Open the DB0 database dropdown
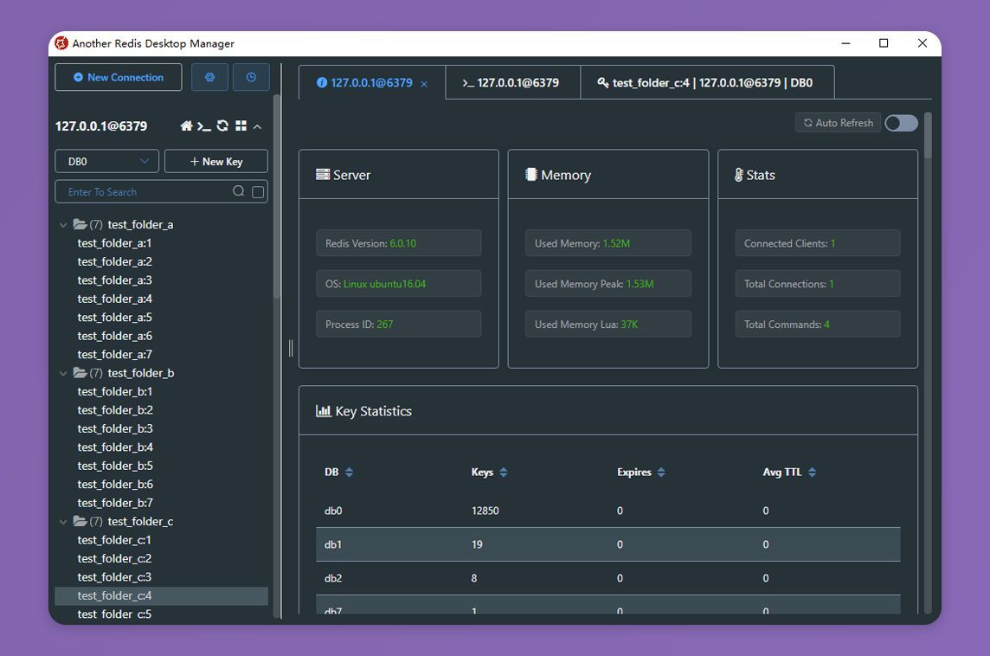The width and height of the screenshot is (990, 656). pyautogui.click(x=106, y=162)
